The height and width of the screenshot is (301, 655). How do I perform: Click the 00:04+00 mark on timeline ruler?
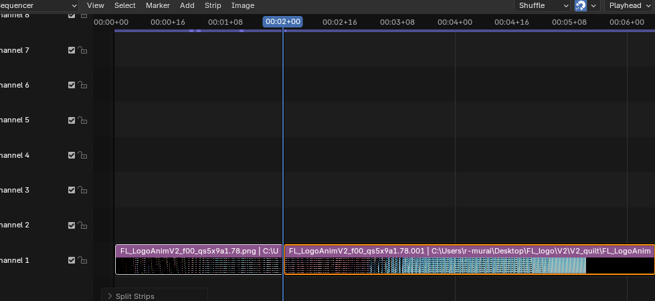click(455, 22)
